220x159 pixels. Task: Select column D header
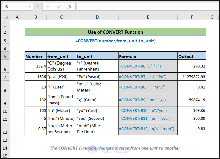(x=97, y=17)
